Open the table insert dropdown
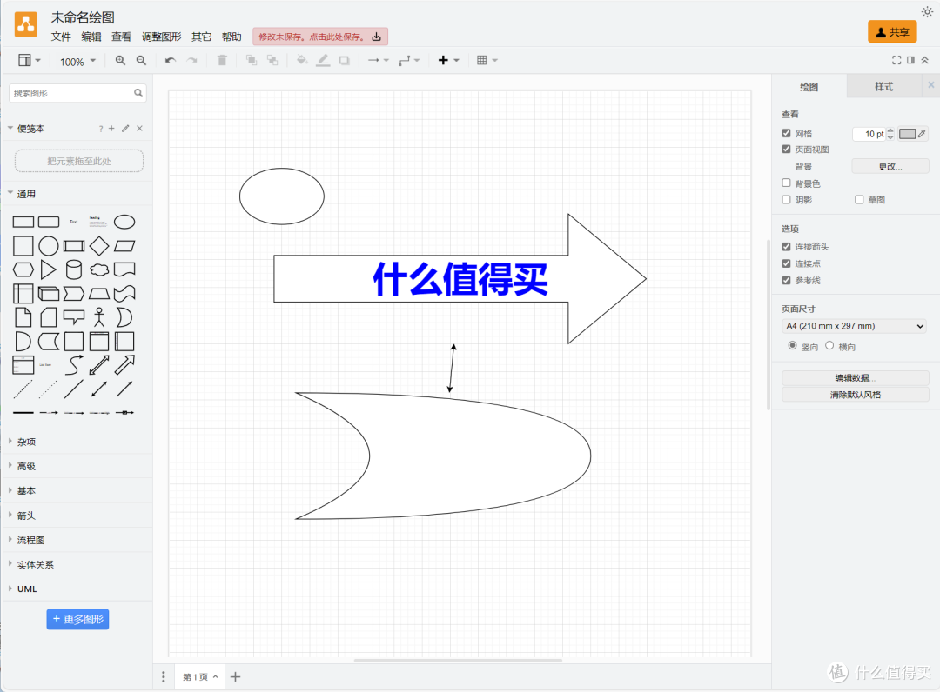Viewport: 940px width, 692px height. coord(487,61)
